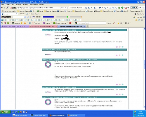Click the grey bar with green marker

62,17
